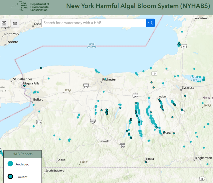Click the Archived teal legend circle
213x183 pixels.
pyautogui.click(x=10, y=164)
